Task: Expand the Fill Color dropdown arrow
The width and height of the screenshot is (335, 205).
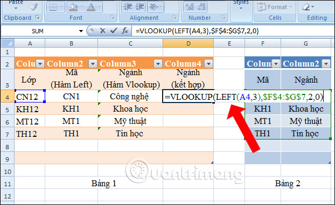Action: [x=81, y=7]
